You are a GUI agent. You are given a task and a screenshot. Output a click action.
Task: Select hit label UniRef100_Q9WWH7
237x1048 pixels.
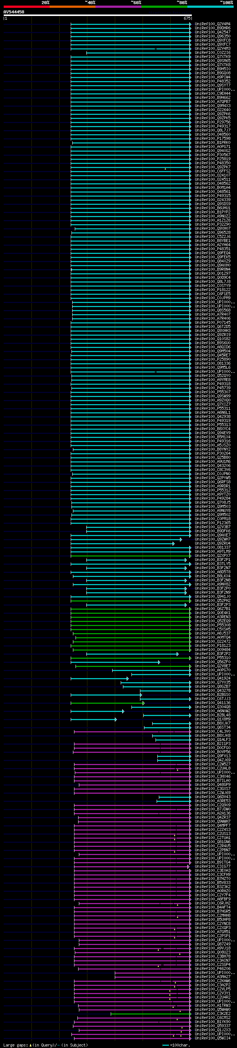pyautogui.click(x=213, y=821)
